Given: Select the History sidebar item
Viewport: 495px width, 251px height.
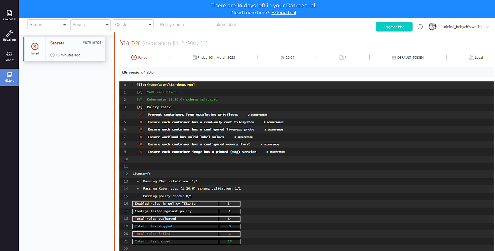Looking at the screenshot, I should coord(9,77).
